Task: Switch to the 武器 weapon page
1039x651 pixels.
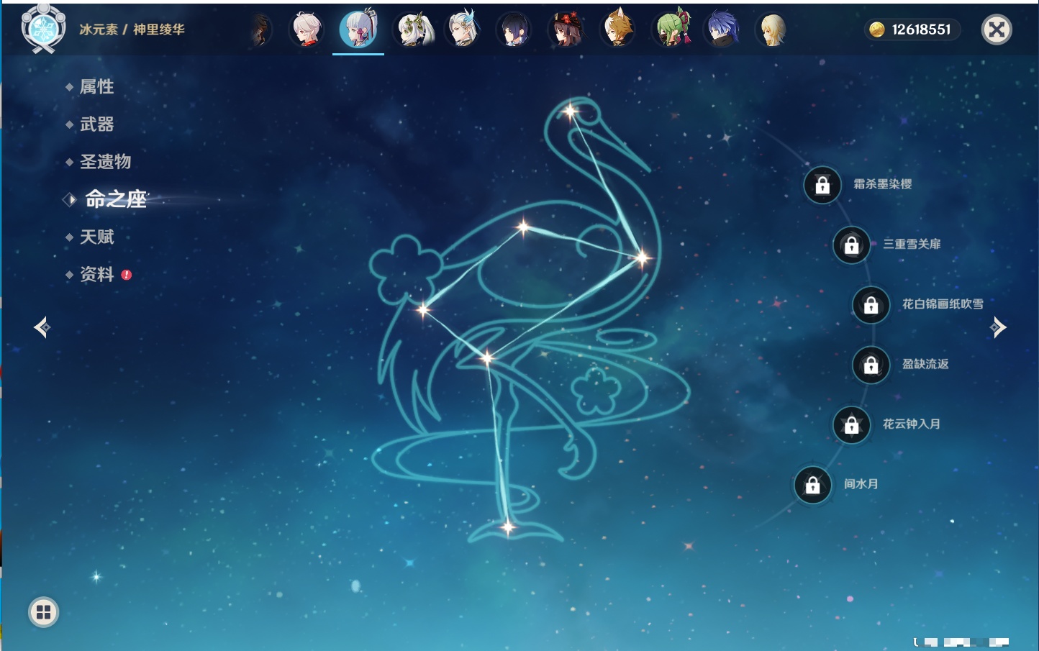Action: point(96,124)
